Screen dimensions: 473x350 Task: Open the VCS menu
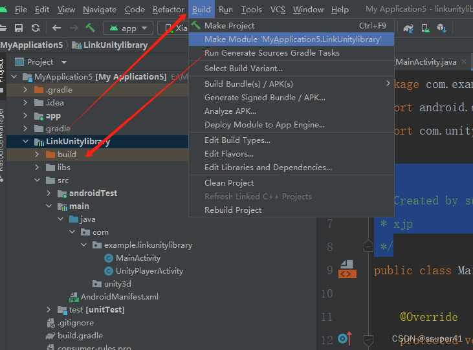[x=278, y=10]
